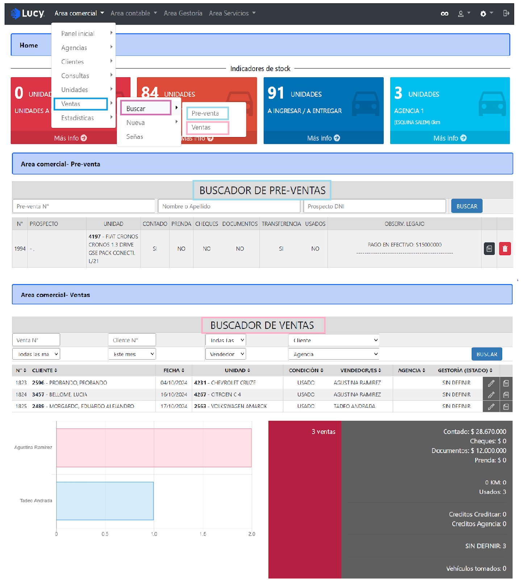The width and height of the screenshot is (521, 580).
Task: Click client 2596 - PROBANDO, PROBANDO
Action: 70,383
